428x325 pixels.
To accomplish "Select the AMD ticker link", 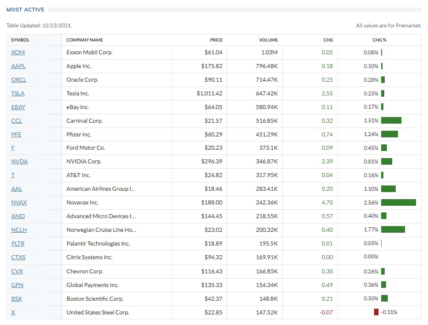I will [x=18, y=216].
